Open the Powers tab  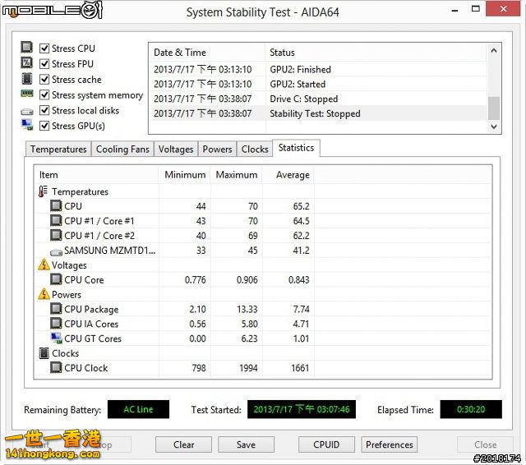tap(217, 150)
